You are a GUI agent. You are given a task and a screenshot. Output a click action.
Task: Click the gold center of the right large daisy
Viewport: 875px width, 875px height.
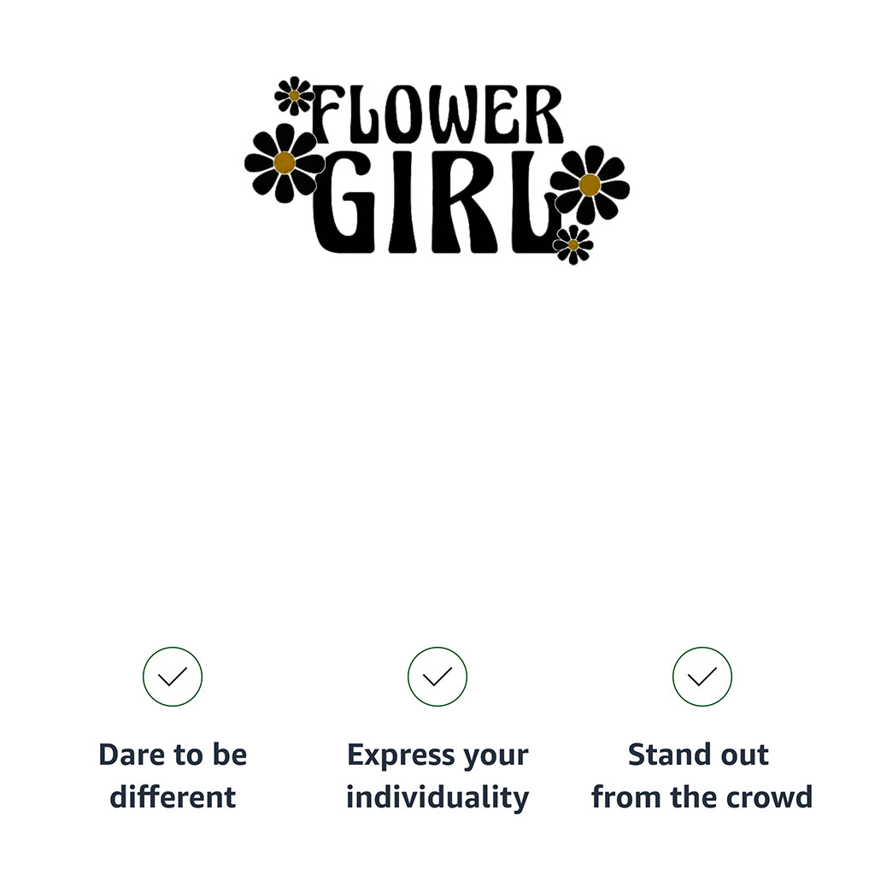point(590,185)
